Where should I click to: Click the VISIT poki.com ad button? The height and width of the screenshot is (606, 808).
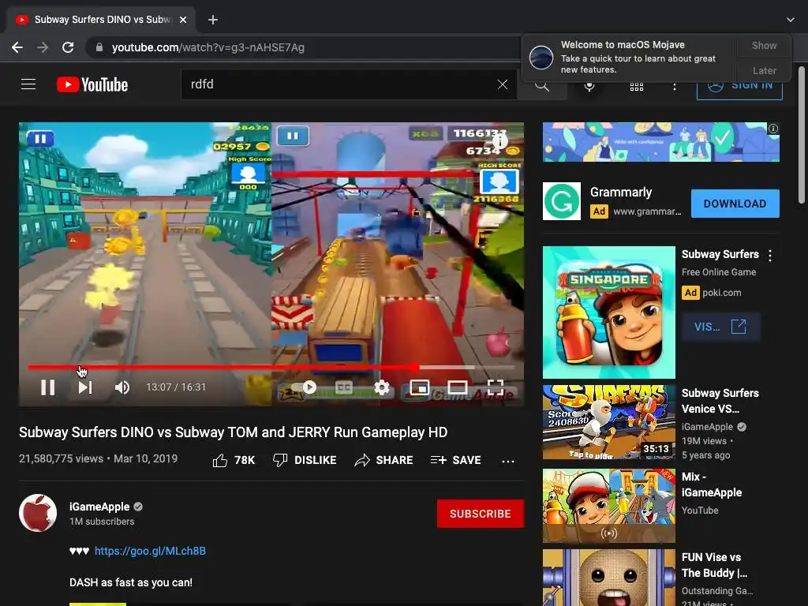(x=720, y=327)
